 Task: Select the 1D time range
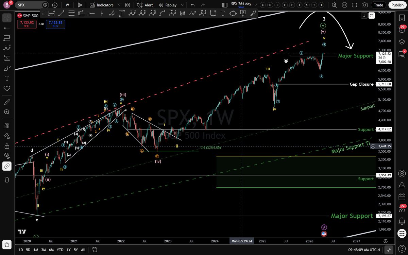tap(21, 250)
